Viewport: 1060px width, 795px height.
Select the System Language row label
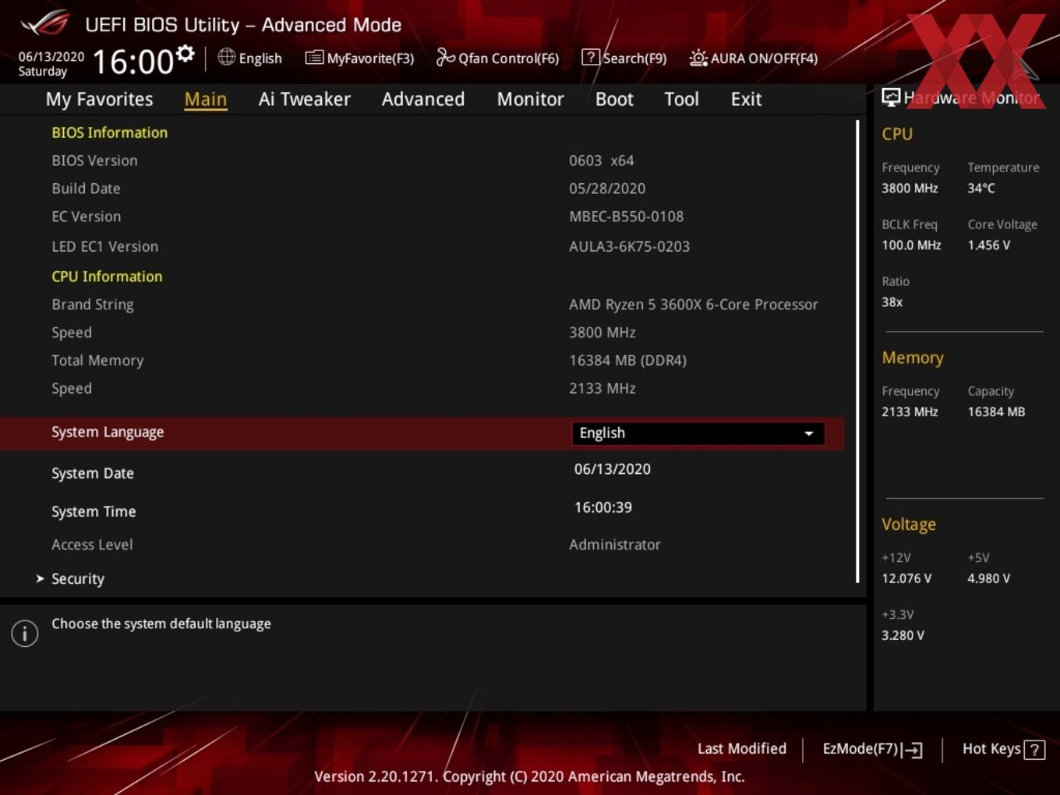coord(108,432)
